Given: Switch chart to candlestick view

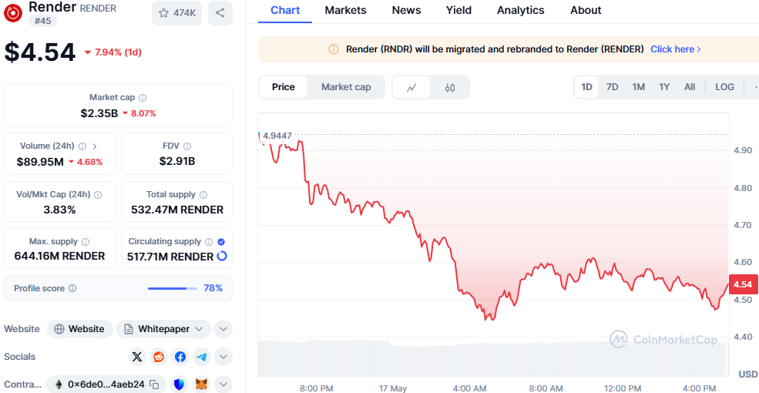Looking at the screenshot, I should click(x=450, y=88).
